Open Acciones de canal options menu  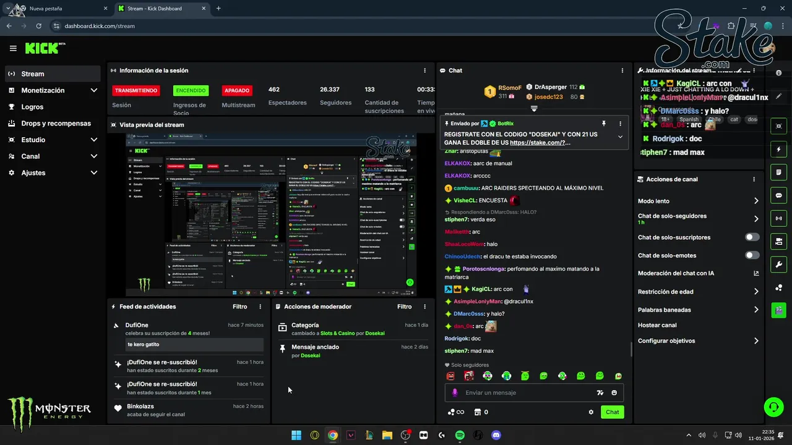tap(754, 179)
